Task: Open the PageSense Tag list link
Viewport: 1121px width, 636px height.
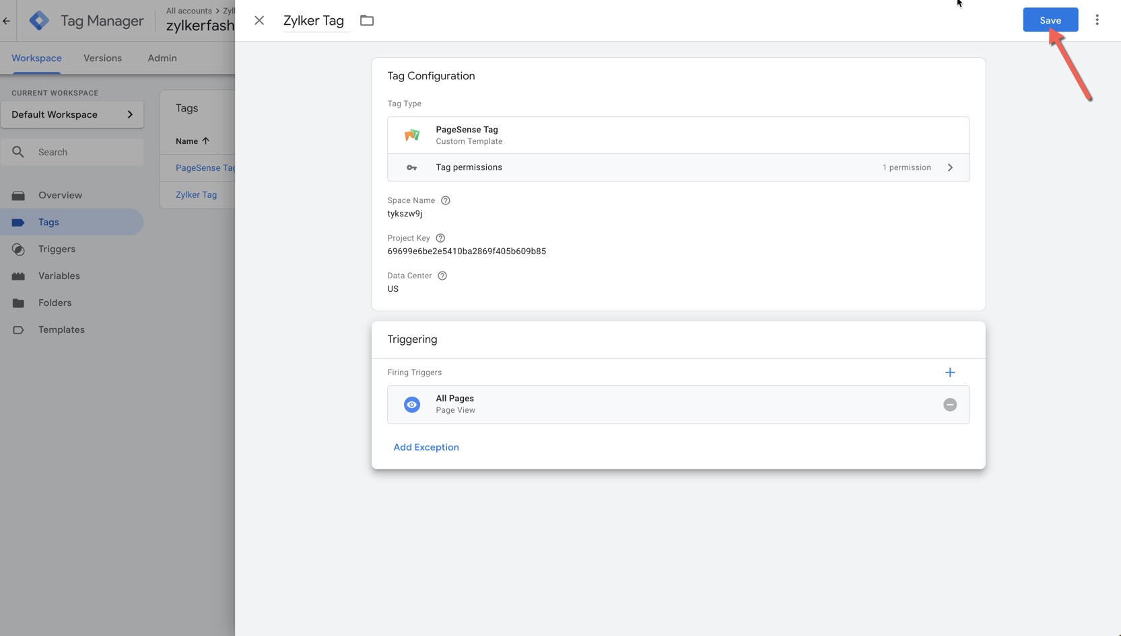Action: coord(205,168)
